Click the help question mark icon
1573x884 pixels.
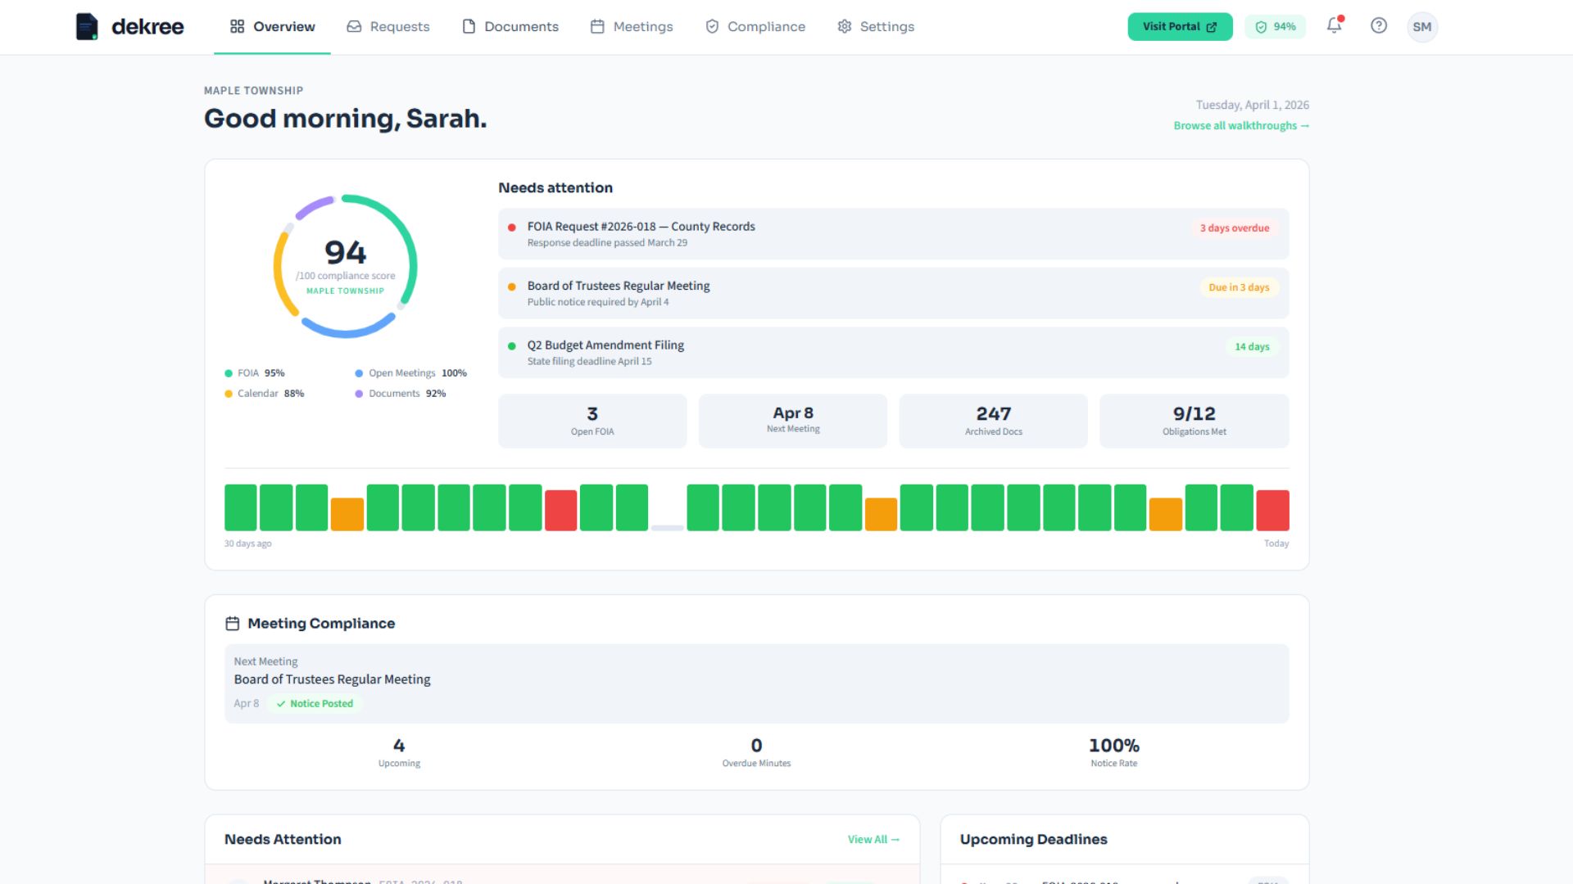1379,26
